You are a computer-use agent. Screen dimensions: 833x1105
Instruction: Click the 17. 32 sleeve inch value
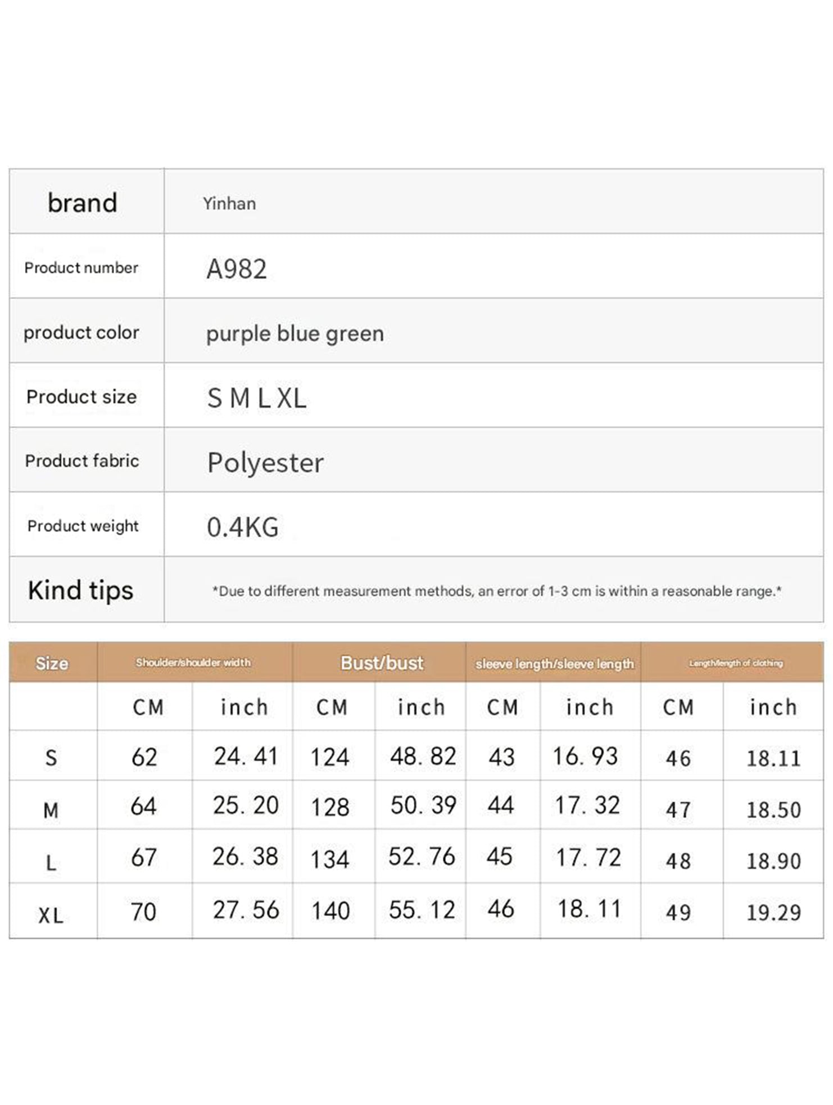[587, 805]
